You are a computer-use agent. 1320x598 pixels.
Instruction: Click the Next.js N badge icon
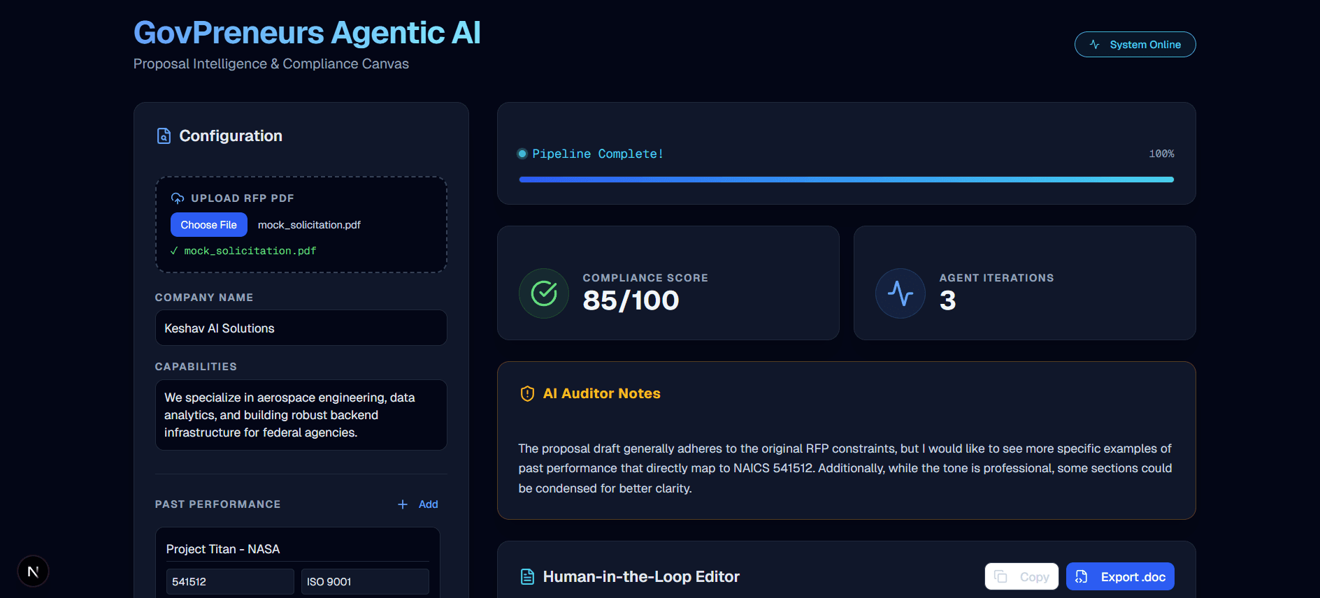(x=33, y=571)
